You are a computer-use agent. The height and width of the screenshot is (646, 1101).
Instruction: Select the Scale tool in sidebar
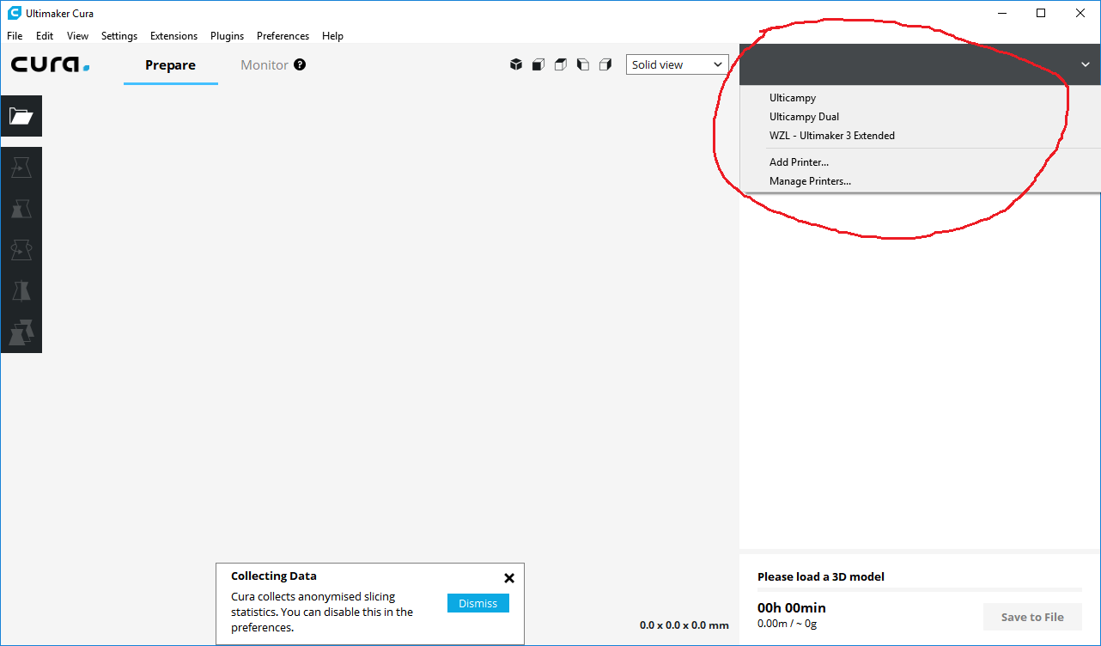[x=21, y=209]
